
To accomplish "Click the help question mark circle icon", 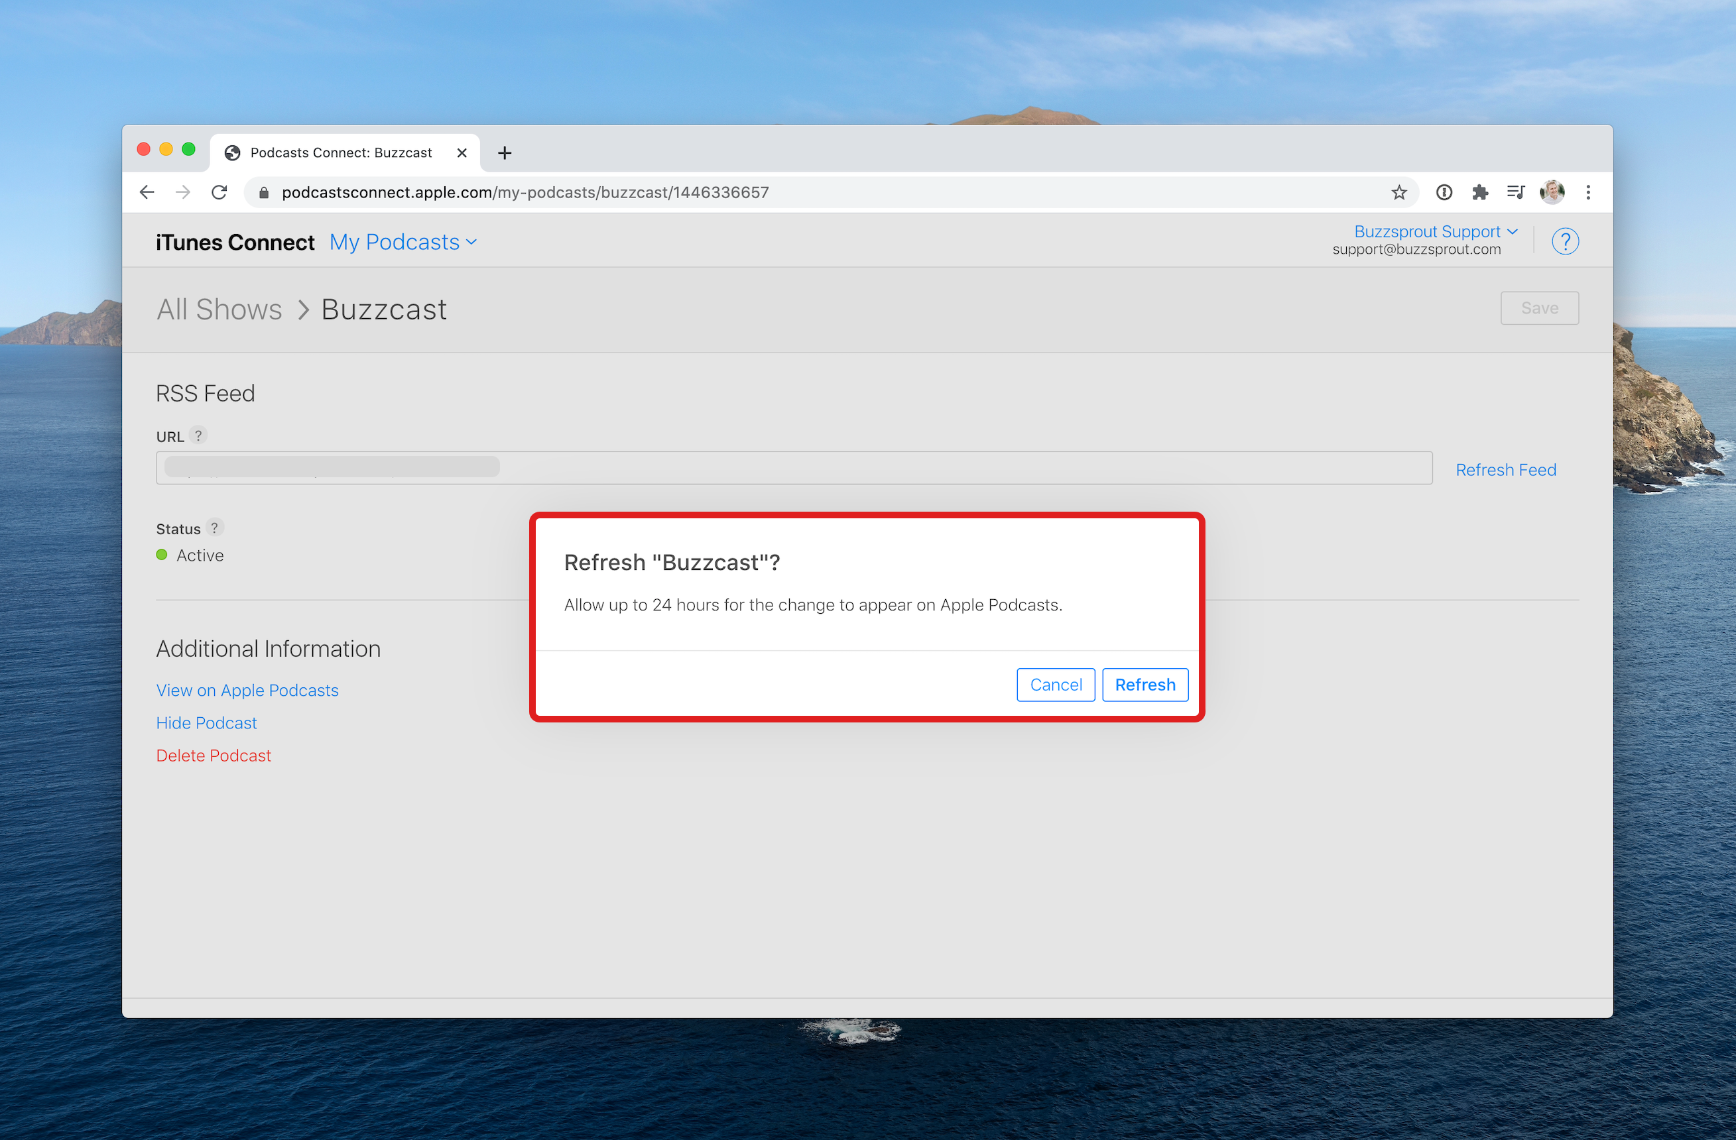I will tap(1565, 241).
